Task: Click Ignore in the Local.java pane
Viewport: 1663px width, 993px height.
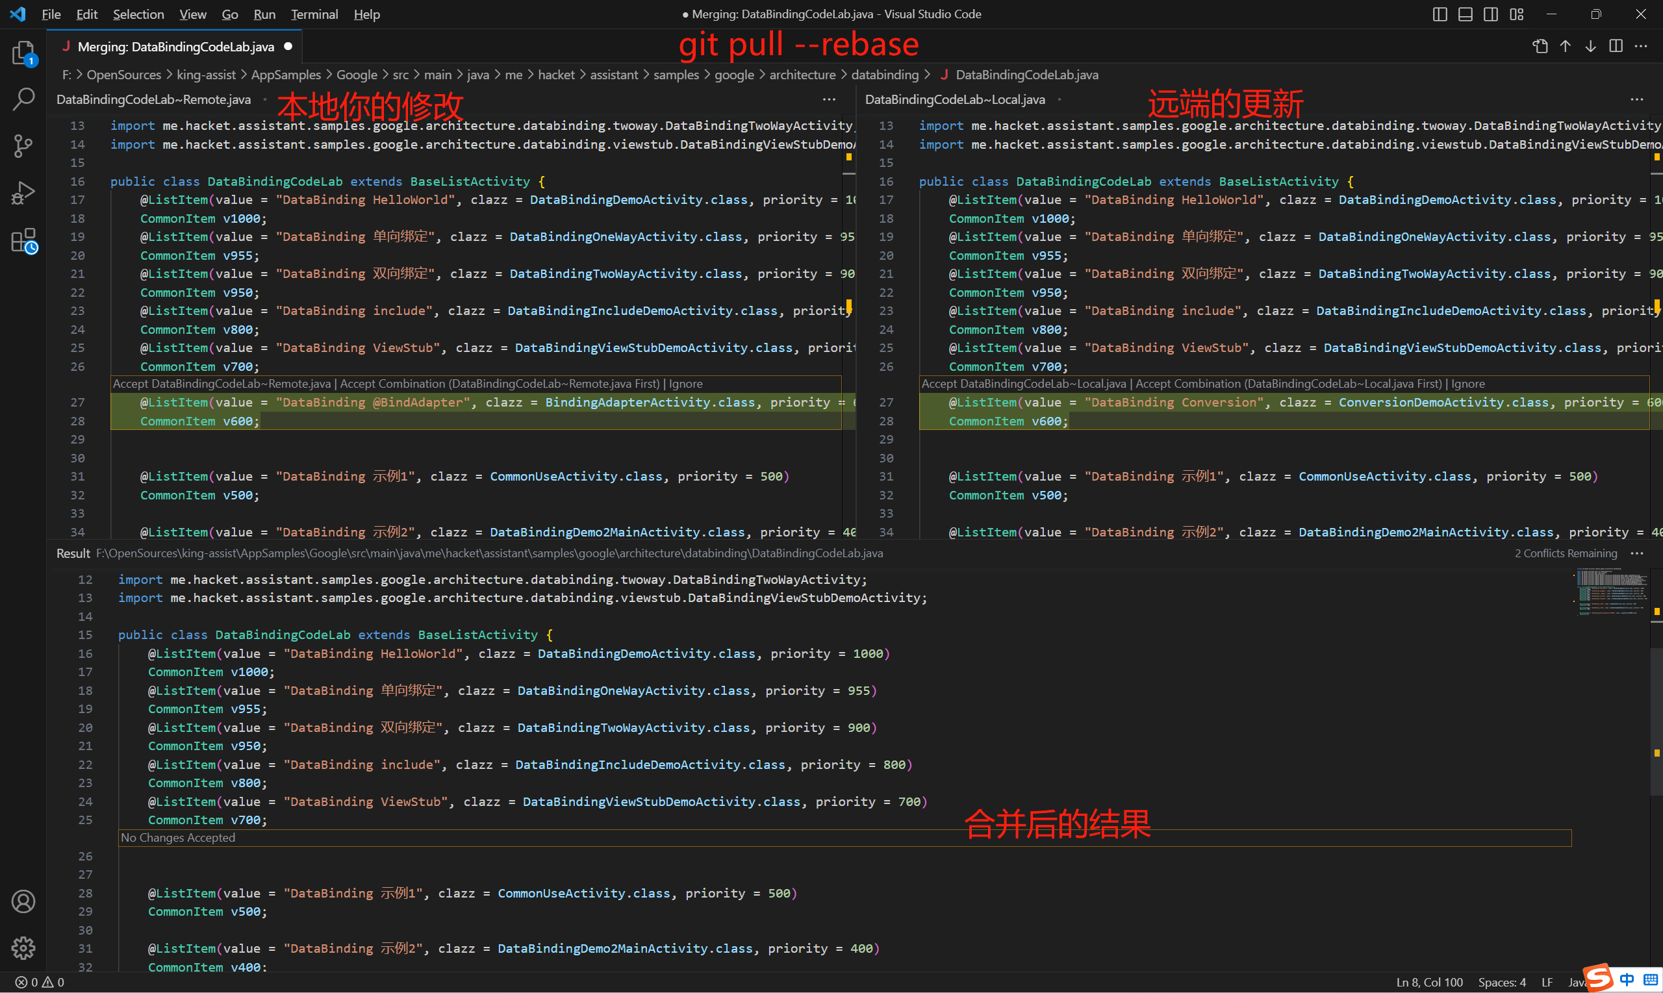Action: click(1467, 383)
